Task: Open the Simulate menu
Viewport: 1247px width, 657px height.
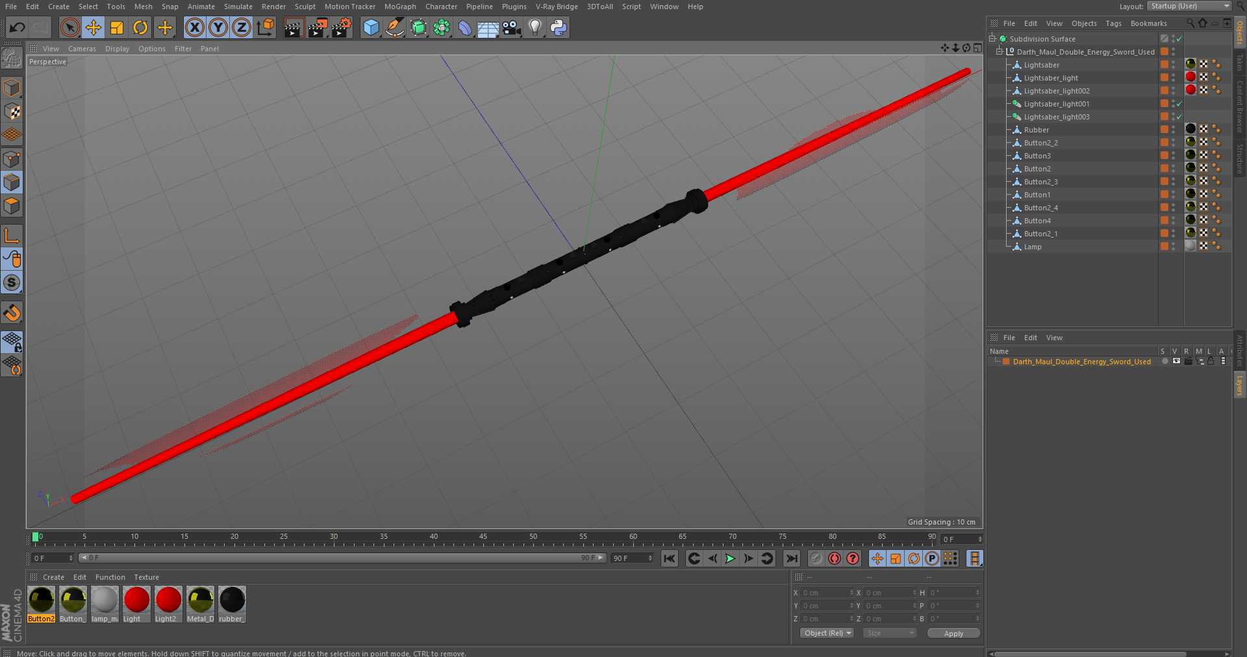Action: (238, 6)
